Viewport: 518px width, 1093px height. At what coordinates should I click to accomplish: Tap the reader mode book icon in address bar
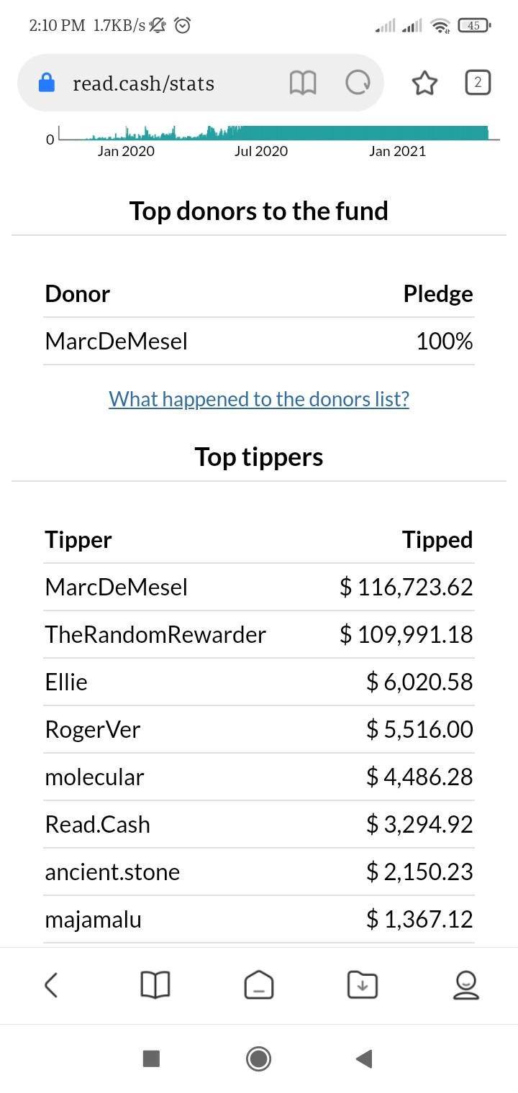(x=303, y=83)
